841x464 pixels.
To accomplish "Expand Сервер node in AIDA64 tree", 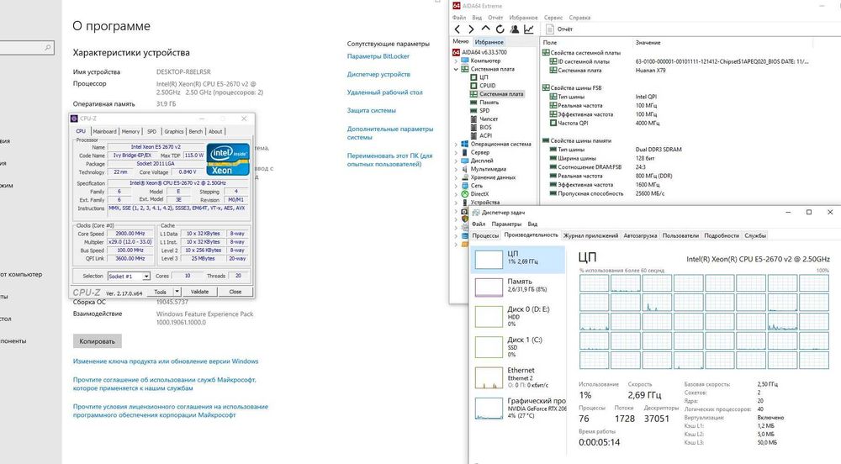I will point(456,153).
